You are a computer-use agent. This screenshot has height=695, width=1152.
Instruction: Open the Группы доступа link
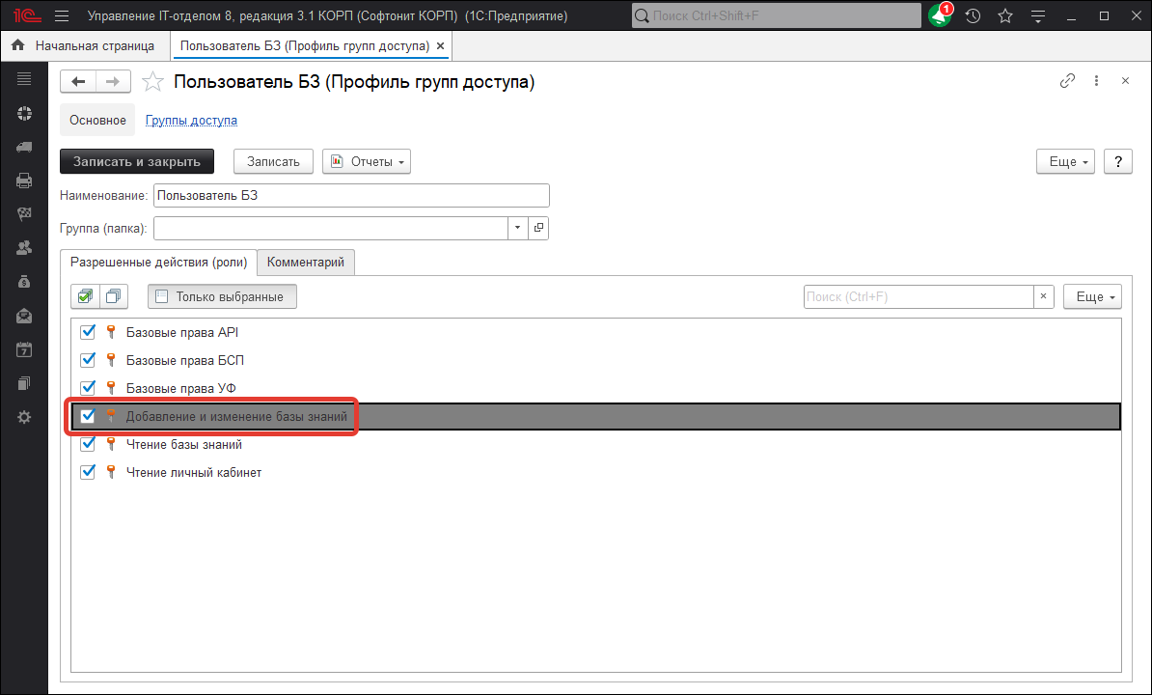[x=191, y=121]
